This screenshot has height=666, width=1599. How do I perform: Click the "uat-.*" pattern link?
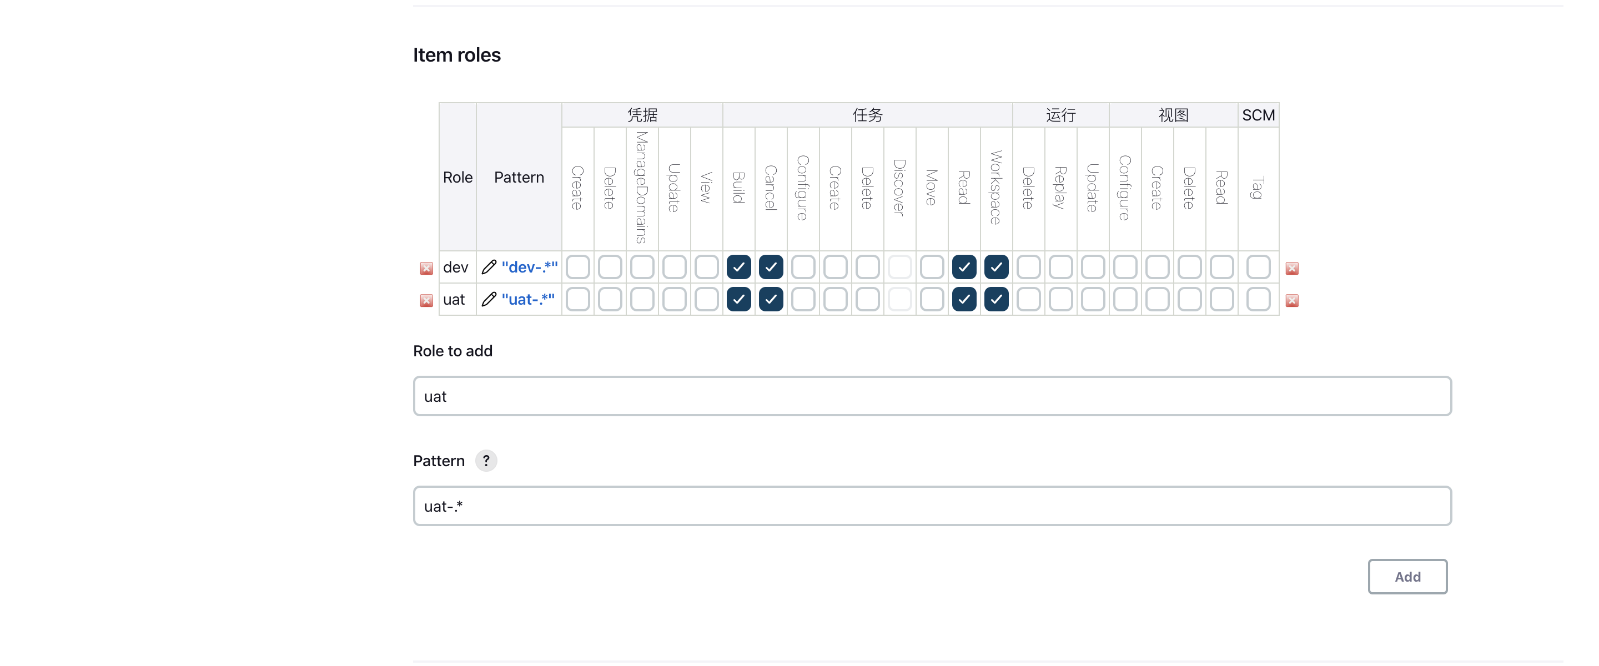[x=527, y=299]
